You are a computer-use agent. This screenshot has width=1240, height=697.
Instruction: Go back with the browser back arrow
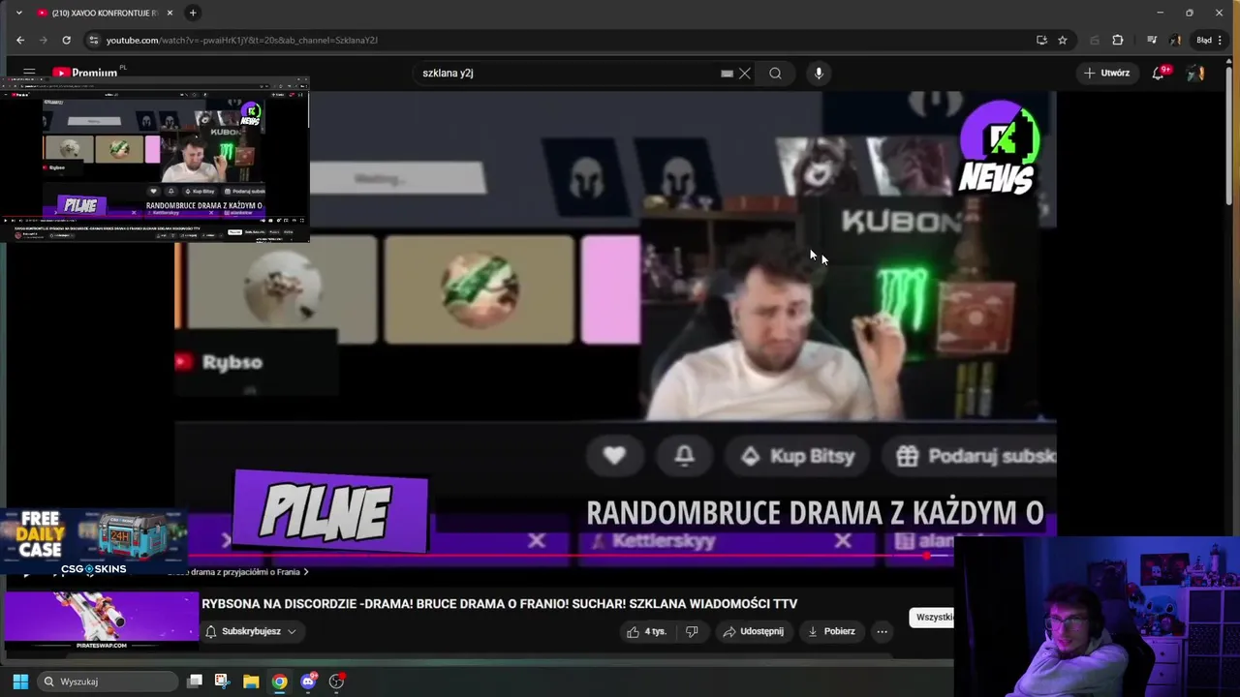tap(20, 40)
